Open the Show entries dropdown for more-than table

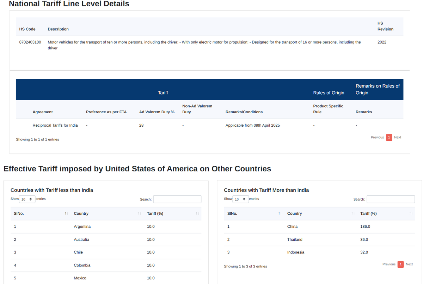pos(241,199)
